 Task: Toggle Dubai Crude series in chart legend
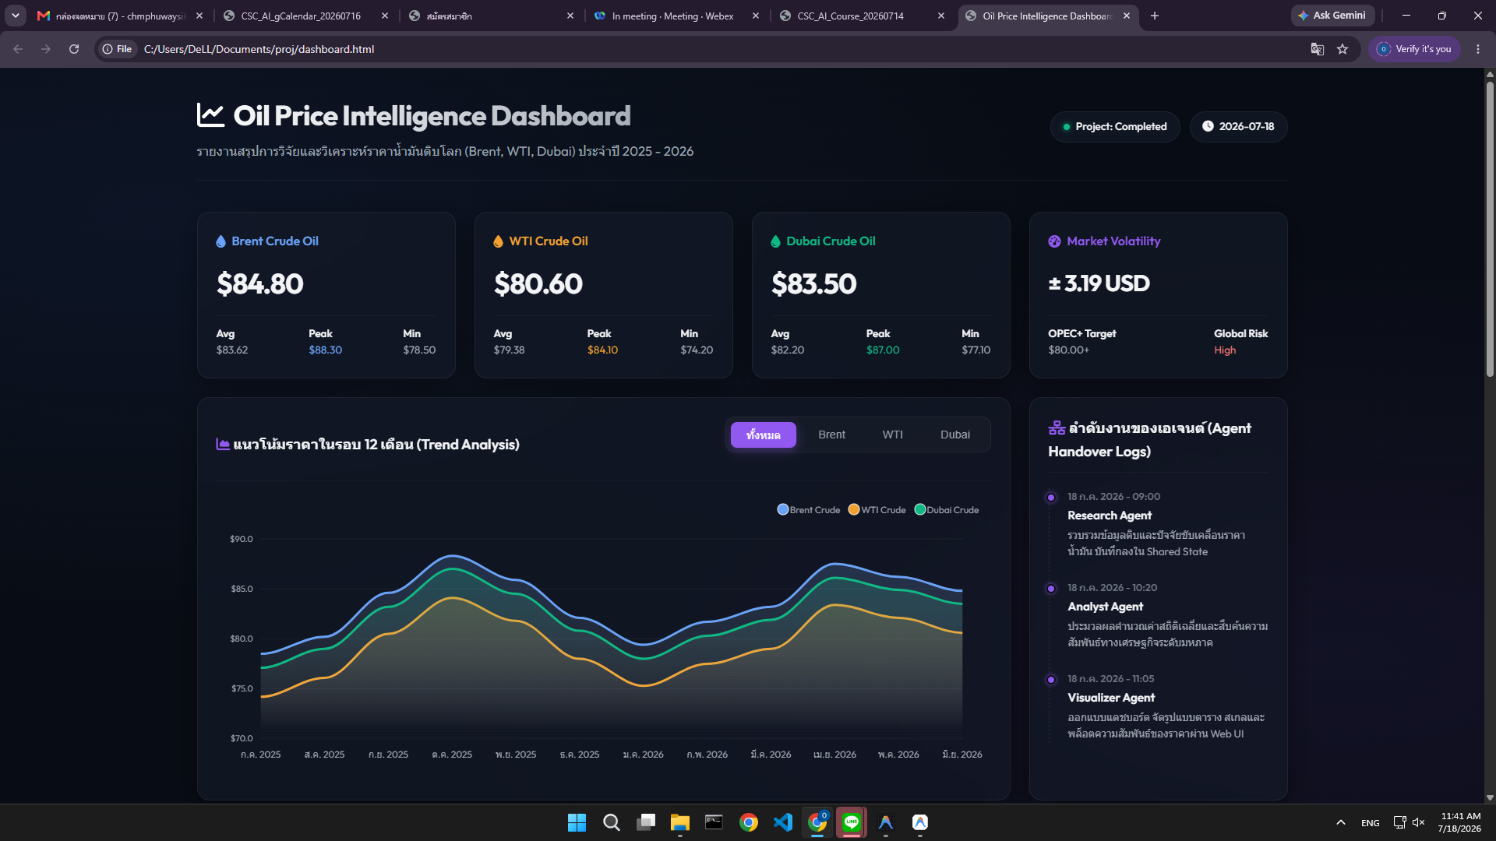[947, 510]
